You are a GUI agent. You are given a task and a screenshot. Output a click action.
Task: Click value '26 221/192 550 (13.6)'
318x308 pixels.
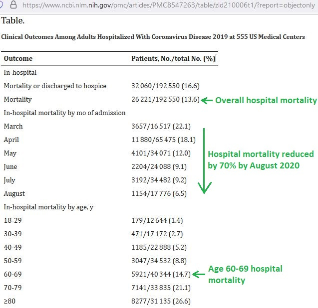(x=165, y=99)
